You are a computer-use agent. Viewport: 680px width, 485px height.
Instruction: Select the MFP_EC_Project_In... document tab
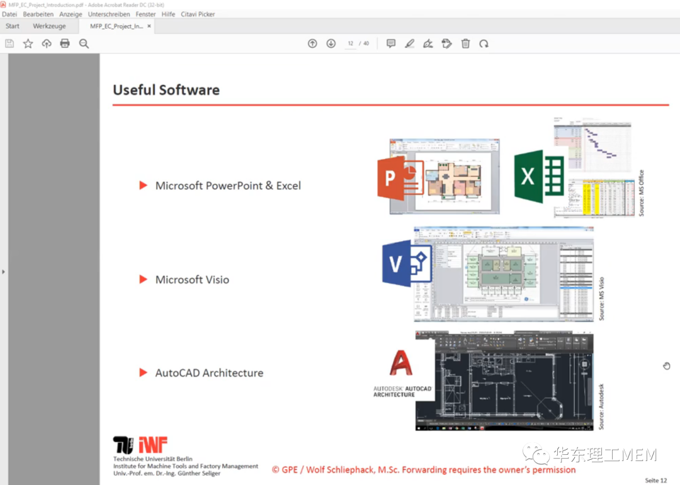[x=116, y=26]
